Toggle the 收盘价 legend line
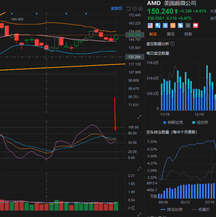 pos(201,209)
